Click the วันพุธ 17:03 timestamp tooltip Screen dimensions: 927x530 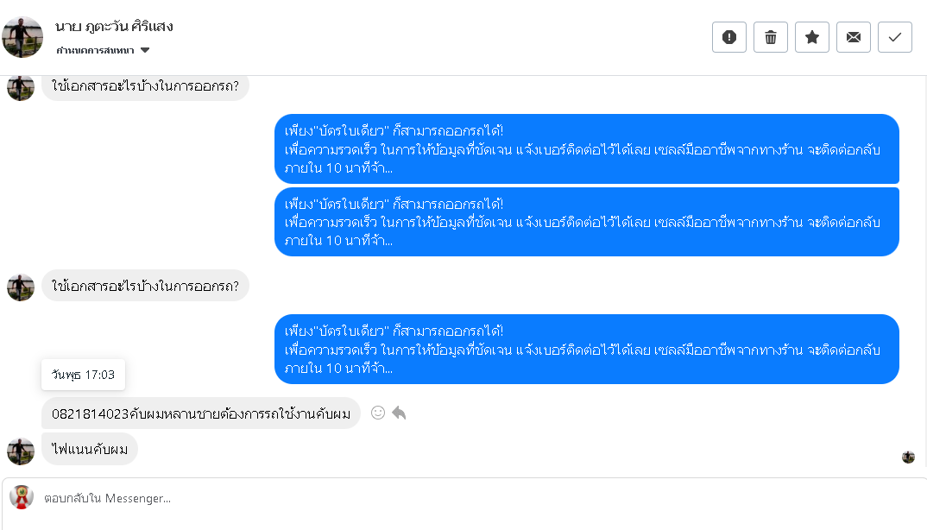84,375
